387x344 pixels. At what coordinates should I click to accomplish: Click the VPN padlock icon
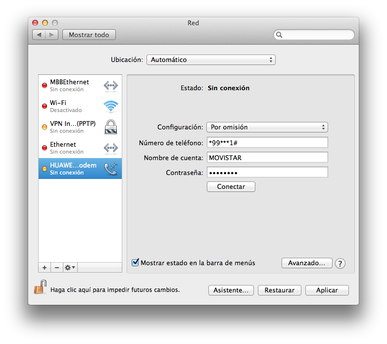pyautogui.click(x=110, y=127)
